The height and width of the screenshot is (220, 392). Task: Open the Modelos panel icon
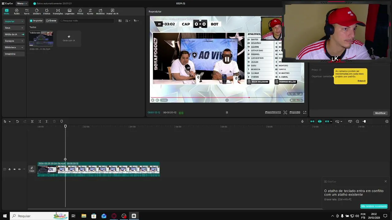pos(100,12)
